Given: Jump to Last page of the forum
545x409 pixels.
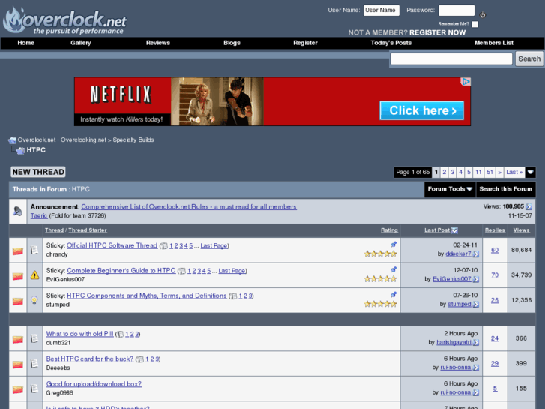Looking at the screenshot, I should 514,172.
